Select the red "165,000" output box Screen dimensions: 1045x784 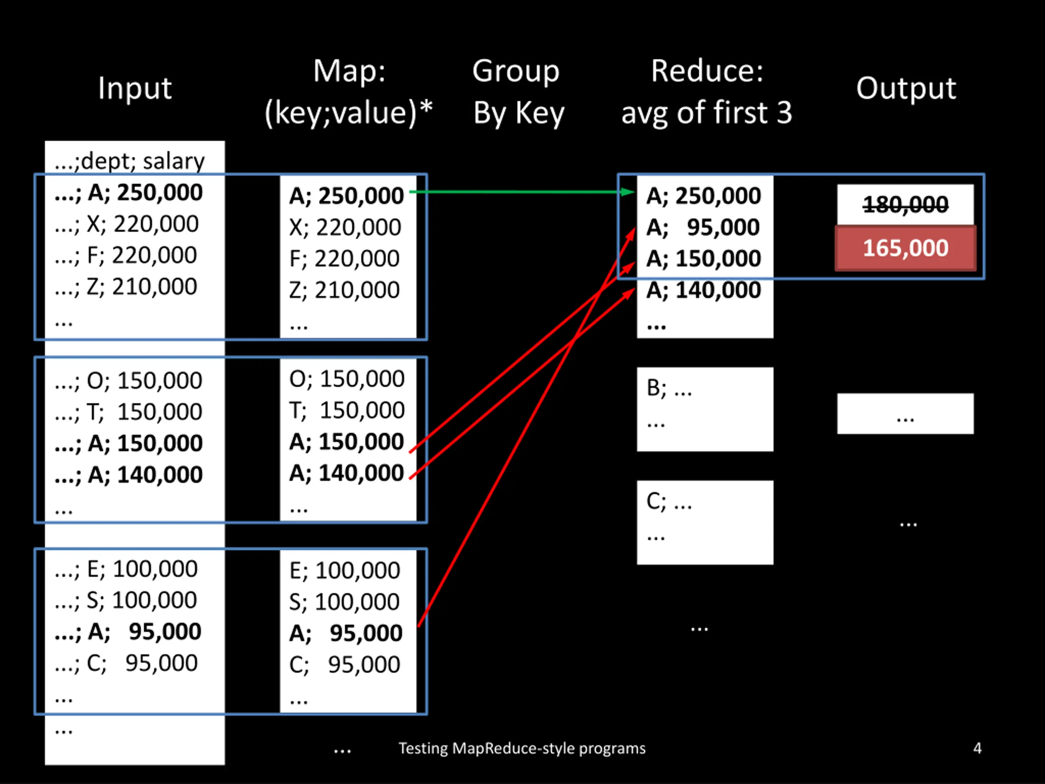905,248
